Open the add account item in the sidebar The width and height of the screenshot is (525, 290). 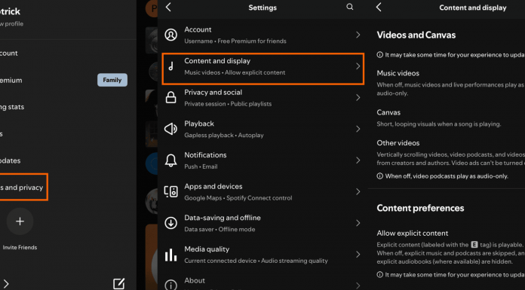[9, 53]
